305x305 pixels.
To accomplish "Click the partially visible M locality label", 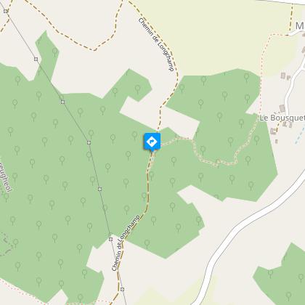I will point(300,25).
